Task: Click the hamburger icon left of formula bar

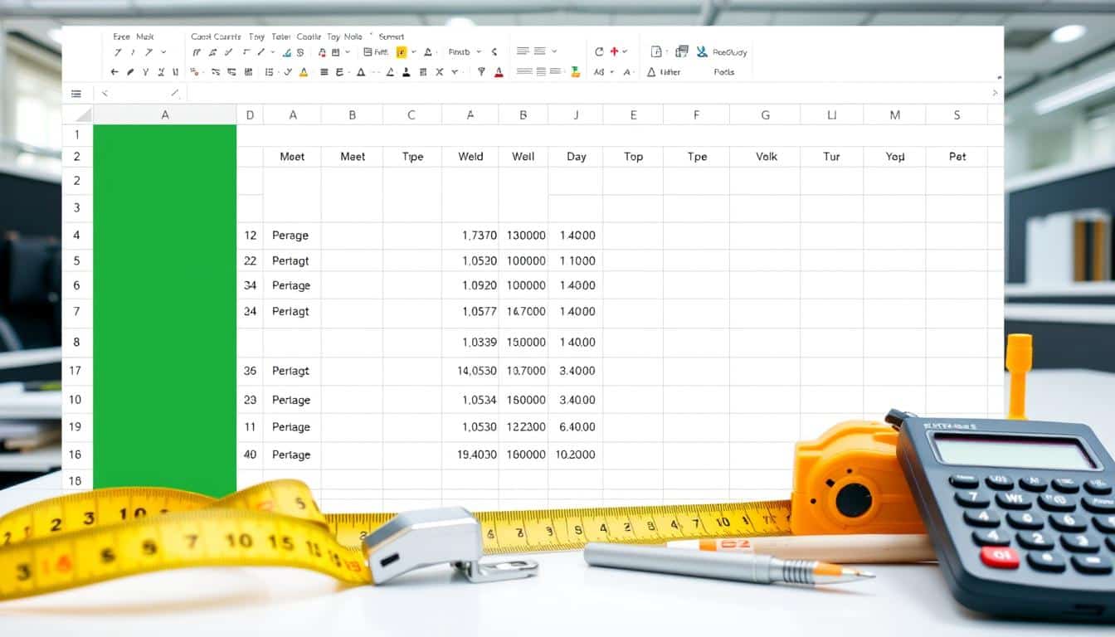Action: (76, 94)
